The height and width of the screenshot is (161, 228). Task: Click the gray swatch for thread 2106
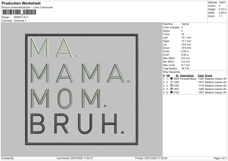click(171, 85)
